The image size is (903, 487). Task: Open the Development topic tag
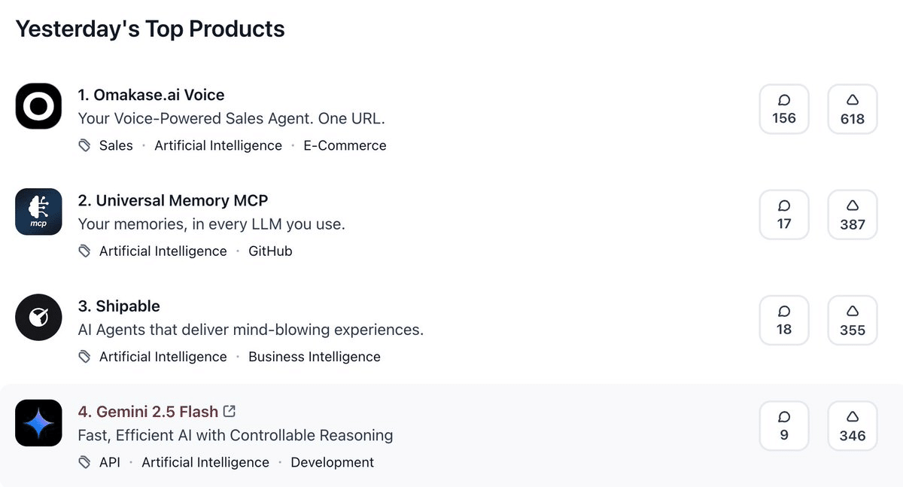(332, 462)
